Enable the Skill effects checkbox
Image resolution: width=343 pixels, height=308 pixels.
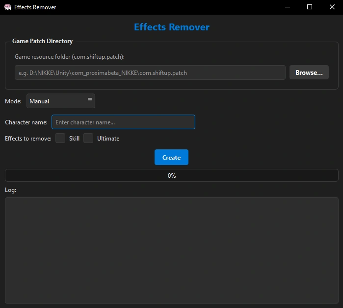60,138
